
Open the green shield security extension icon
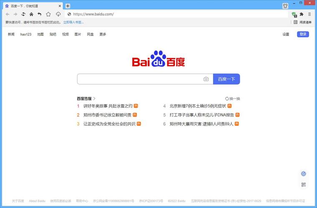[x=294, y=14]
